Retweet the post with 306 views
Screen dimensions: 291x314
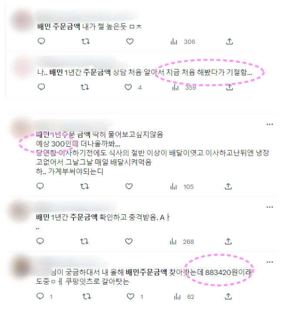click(x=86, y=42)
